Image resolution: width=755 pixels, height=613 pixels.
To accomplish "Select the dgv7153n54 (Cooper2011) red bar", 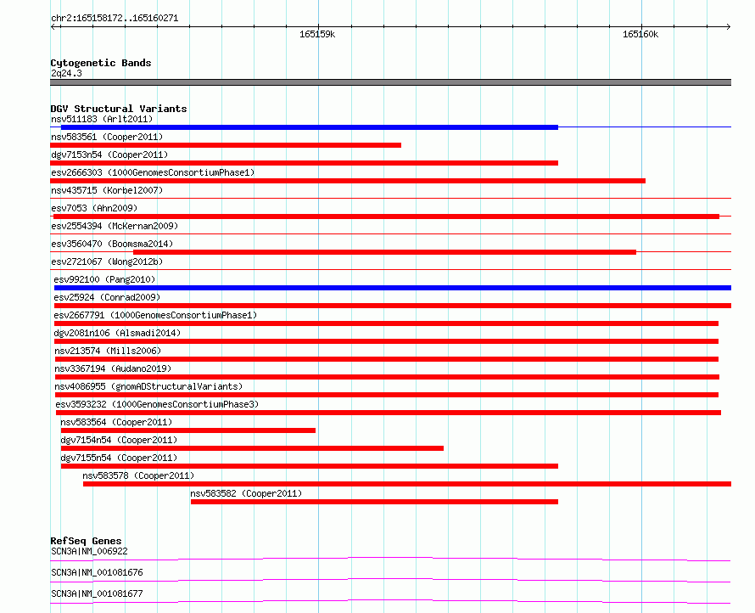I will pyautogui.click(x=304, y=163).
